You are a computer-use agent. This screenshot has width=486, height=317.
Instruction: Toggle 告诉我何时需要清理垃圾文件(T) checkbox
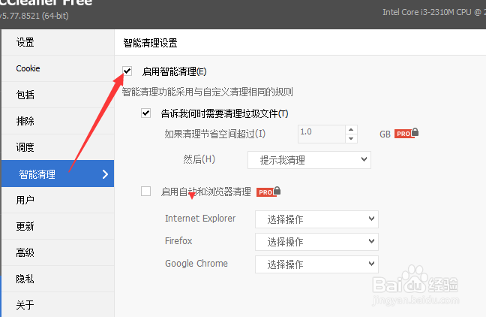(x=146, y=113)
